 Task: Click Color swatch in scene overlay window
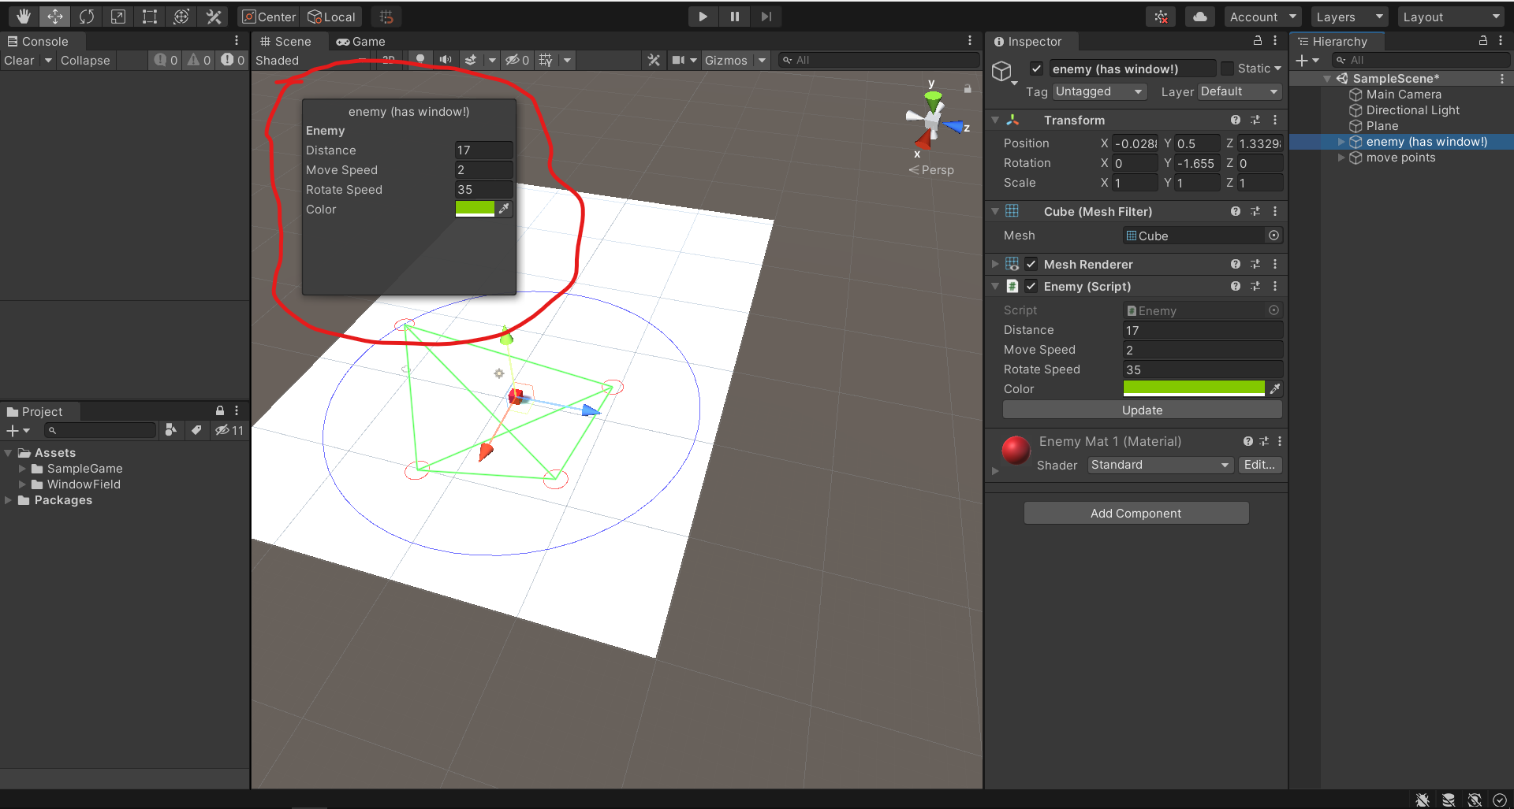tap(475, 209)
